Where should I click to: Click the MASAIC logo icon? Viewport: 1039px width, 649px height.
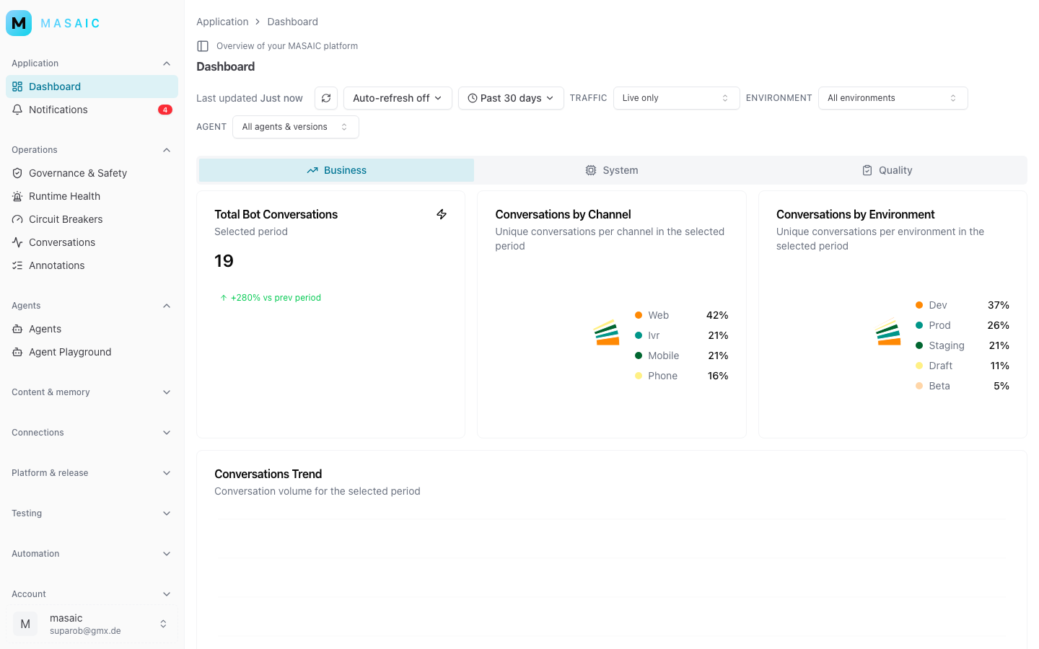[19, 23]
